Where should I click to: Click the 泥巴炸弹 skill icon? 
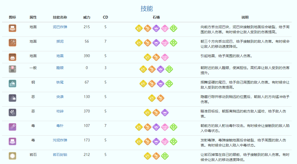pos(12,28)
